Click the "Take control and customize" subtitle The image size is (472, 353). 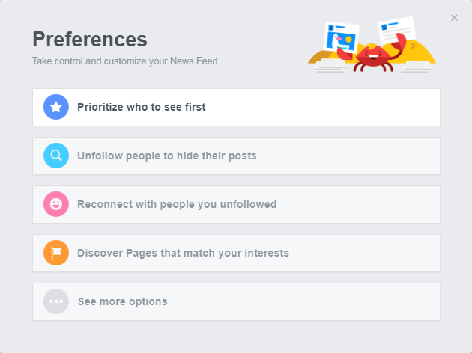[x=126, y=61]
